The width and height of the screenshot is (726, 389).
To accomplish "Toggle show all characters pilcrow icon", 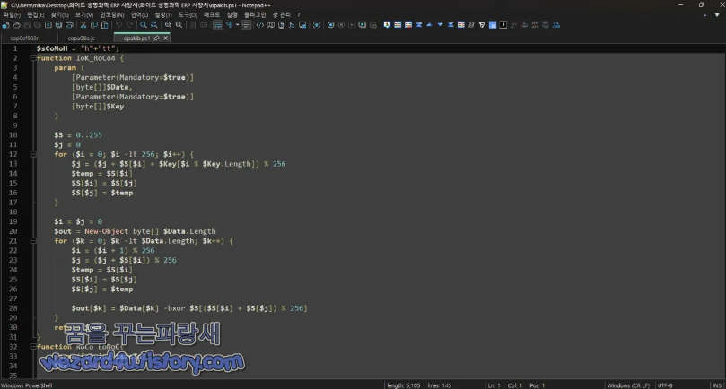I will click(x=229, y=25).
